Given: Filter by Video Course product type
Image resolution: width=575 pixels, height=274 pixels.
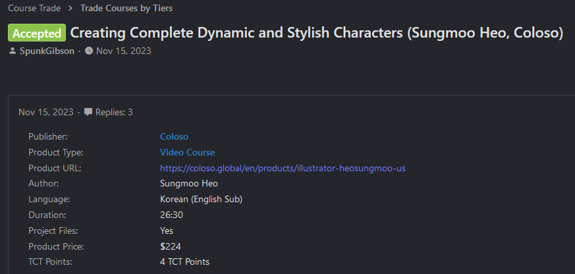Looking at the screenshot, I should [187, 152].
